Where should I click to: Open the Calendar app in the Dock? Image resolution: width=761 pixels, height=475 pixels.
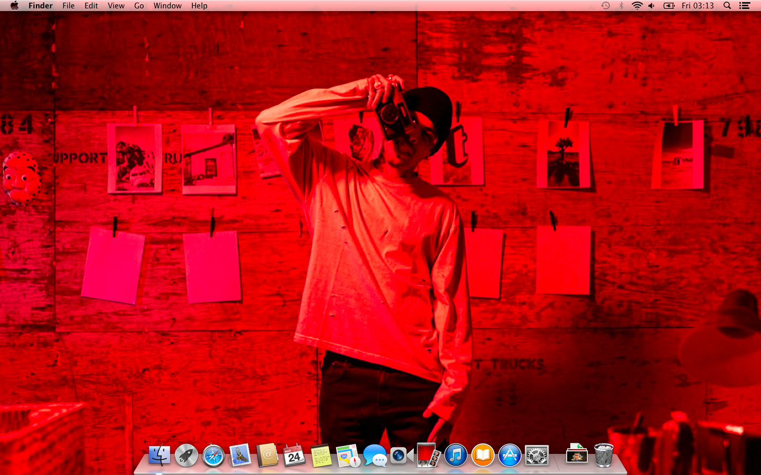pyautogui.click(x=294, y=455)
